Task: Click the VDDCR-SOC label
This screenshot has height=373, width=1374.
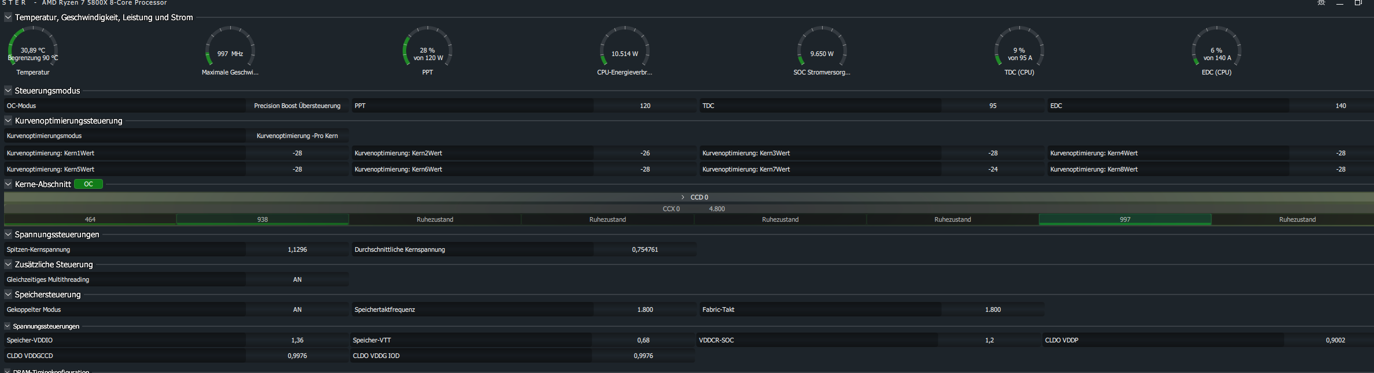Action: [x=716, y=340]
